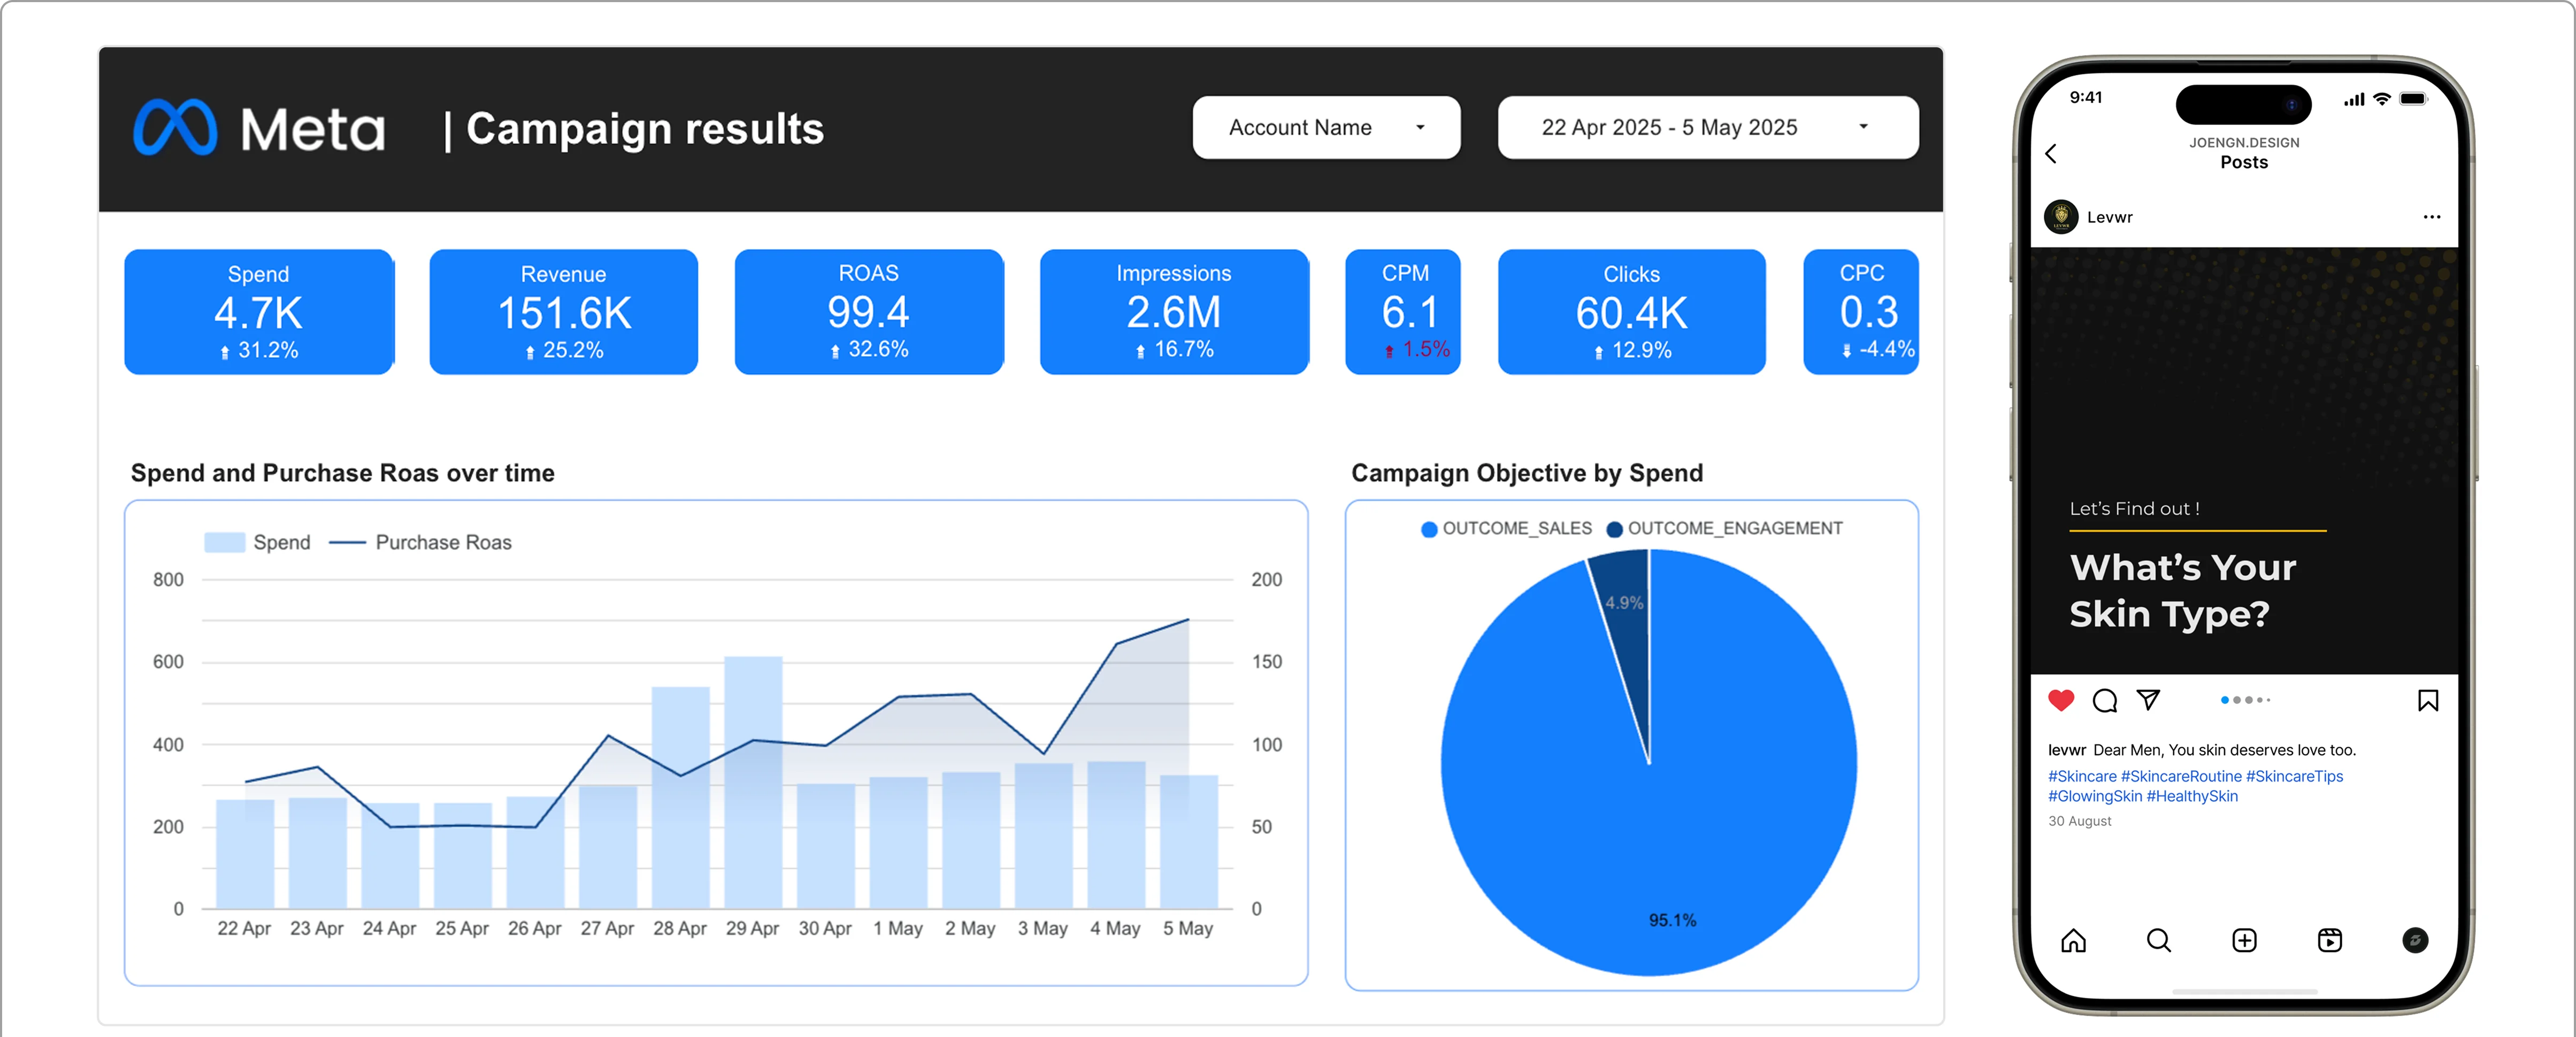Click the ROAS 99.4 scorecard
Viewport: 2576px width, 1037px height.
point(868,312)
